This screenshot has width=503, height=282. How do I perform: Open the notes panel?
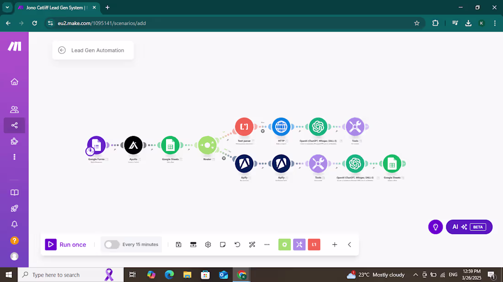click(x=223, y=245)
